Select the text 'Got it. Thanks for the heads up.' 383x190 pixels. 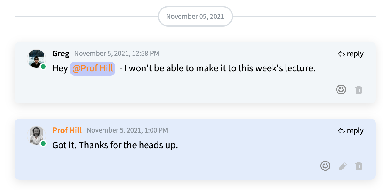(115, 145)
